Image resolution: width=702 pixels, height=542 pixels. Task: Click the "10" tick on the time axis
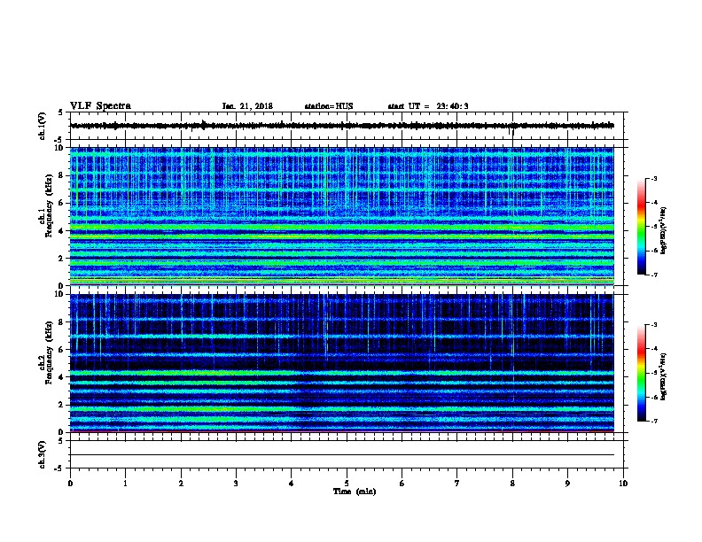point(623,483)
